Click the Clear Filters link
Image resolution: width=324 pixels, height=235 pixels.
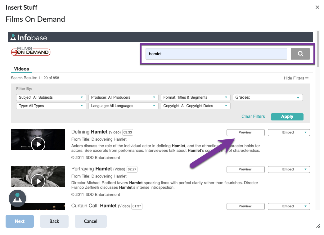click(x=253, y=116)
